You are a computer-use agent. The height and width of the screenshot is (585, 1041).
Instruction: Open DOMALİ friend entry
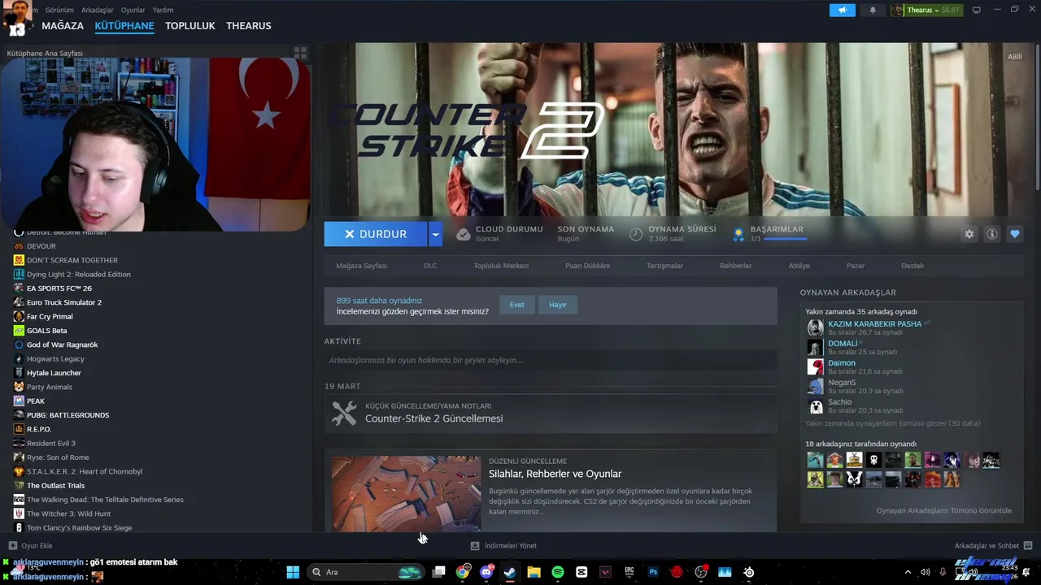[x=843, y=344]
